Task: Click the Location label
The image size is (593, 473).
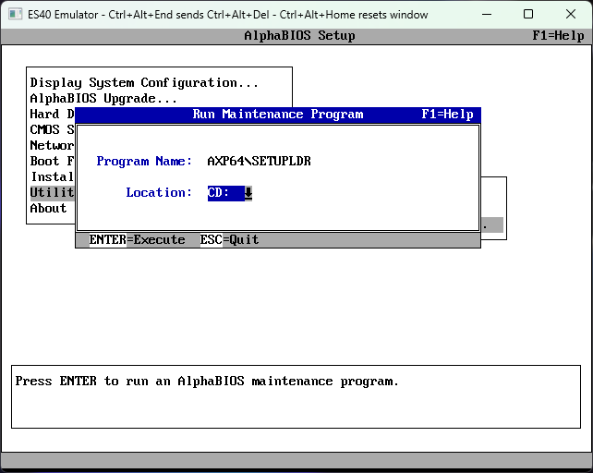Action: [x=159, y=192]
